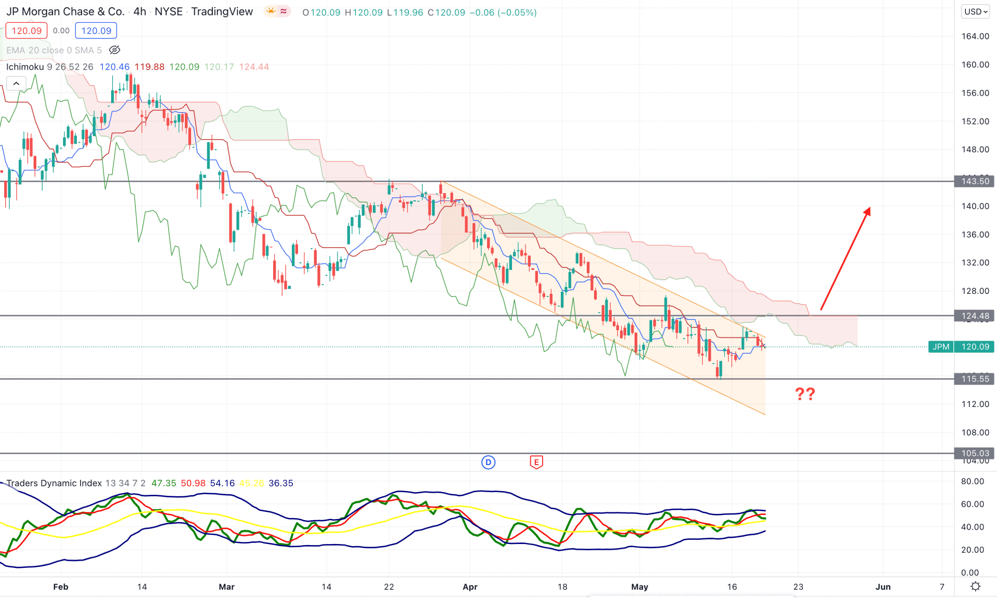997x598 pixels.
Task: Select the 124.48 horizontal line price label
Action: coord(975,316)
